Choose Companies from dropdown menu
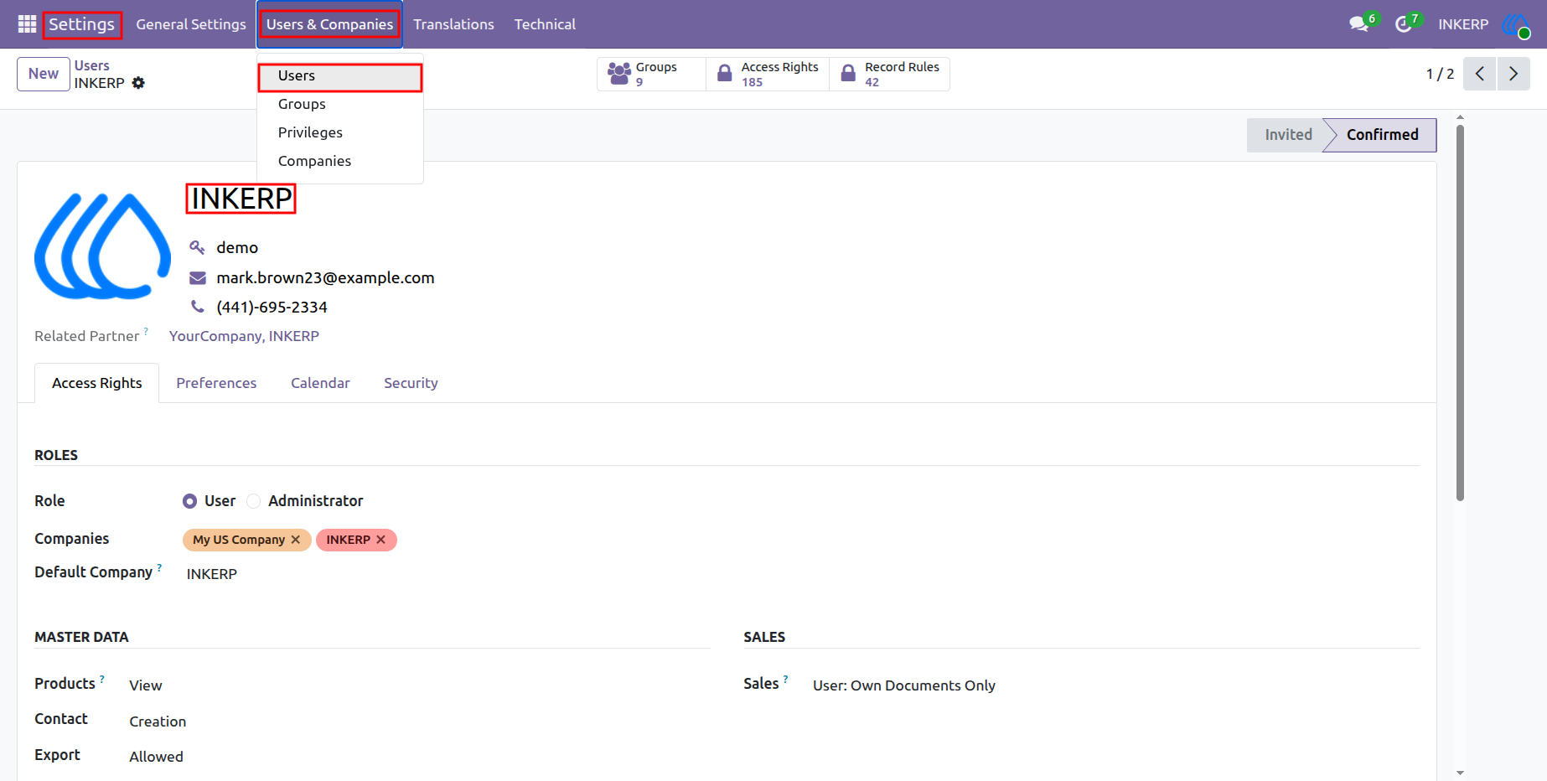This screenshot has width=1547, height=781. pyautogui.click(x=339, y=161)
